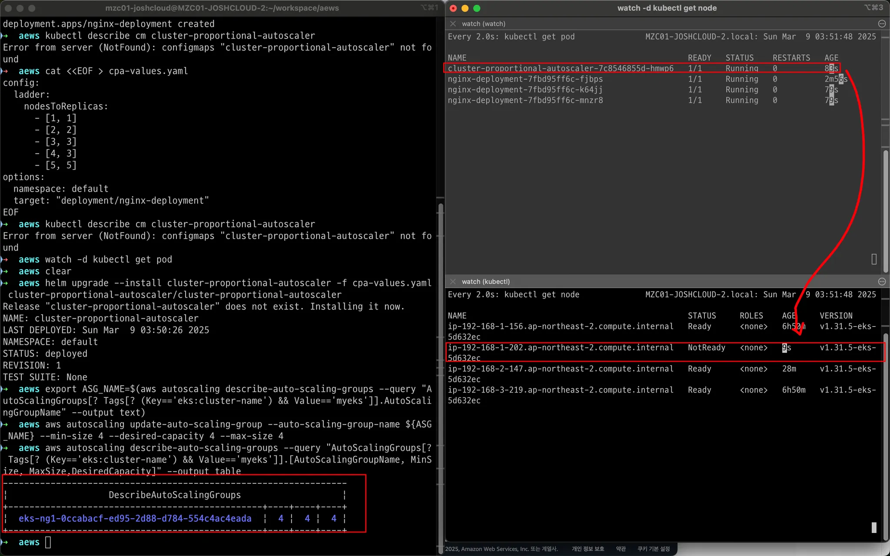Open the 'watch (watch)' pane options menu icon
This screenshot has height=556, width=890.
pos(882,23)
